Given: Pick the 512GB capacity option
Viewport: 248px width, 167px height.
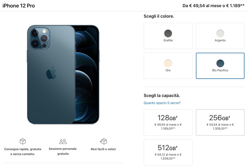Looking at the screenshot, I should click(168, 152).
